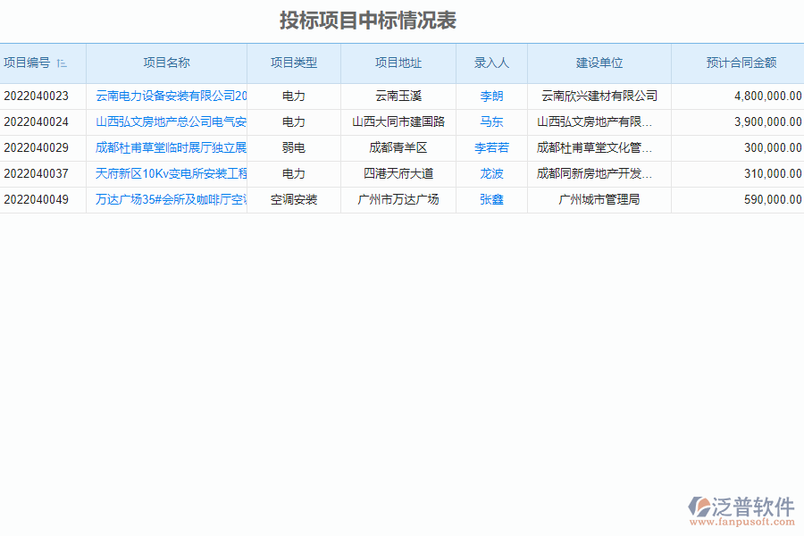Click recorder 李若若 in third row
Screen dimensions: 804x536
pyautogui.click(x=490, y=147)
